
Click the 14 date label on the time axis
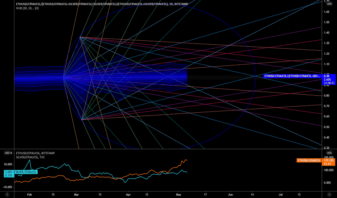tap(252, 194)
